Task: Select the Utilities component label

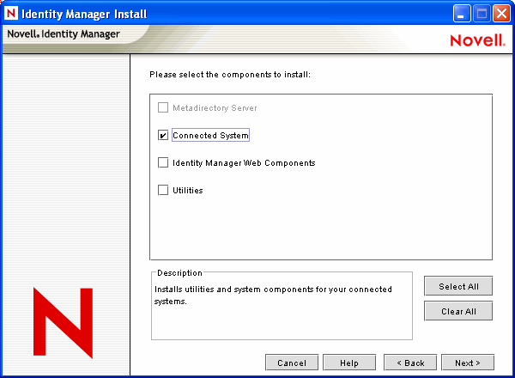Action: [x=187, y=191]
